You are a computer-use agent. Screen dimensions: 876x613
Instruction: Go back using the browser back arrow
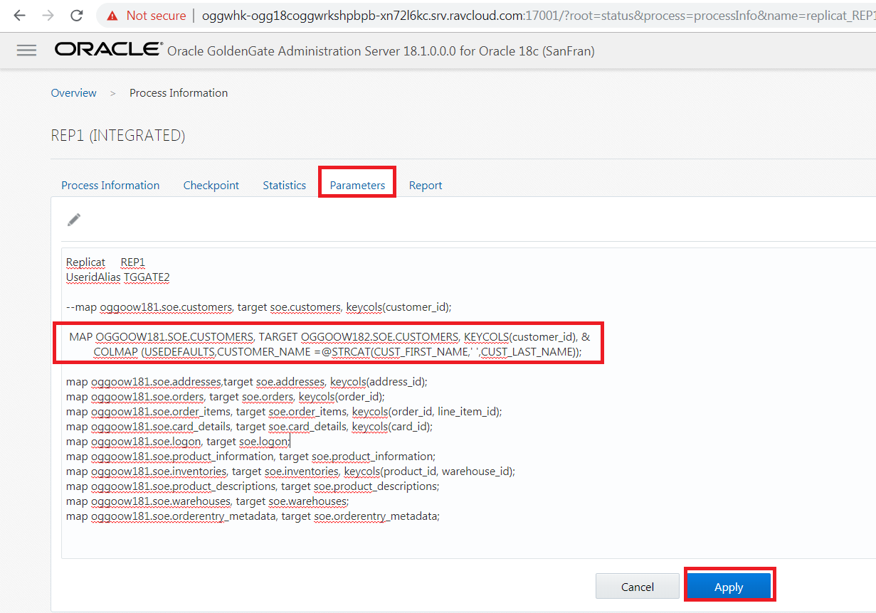pyautogui.click(x=19, y=15)
